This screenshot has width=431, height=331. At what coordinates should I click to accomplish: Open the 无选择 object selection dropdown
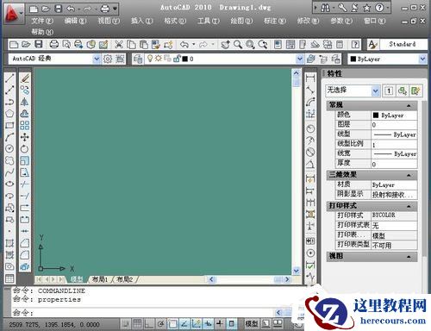pyautogui.click(x=375, y=91)
